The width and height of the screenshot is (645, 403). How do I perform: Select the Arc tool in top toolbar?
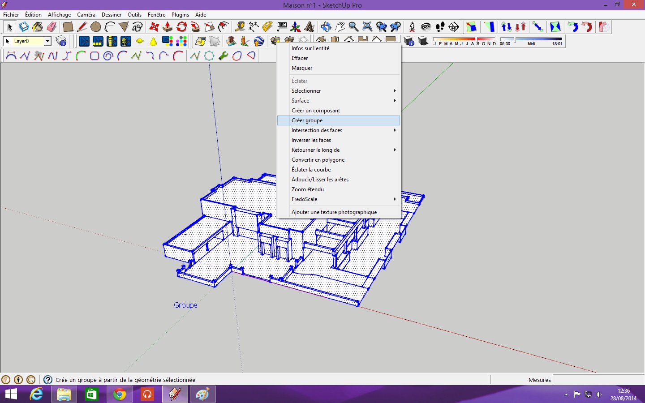[x=110, y=27]
